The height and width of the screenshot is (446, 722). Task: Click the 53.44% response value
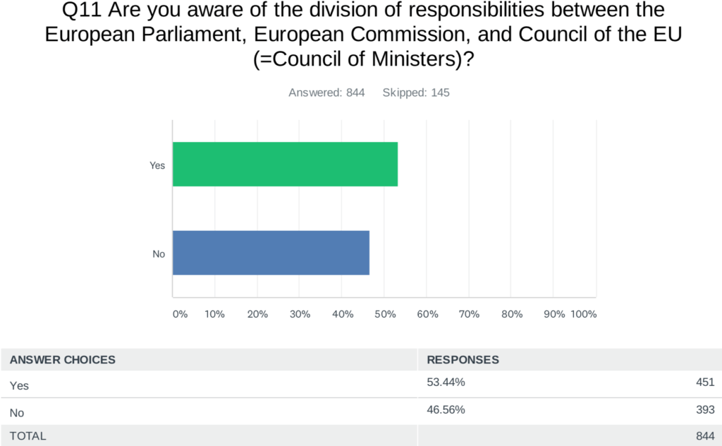click(x=446, y=382)
